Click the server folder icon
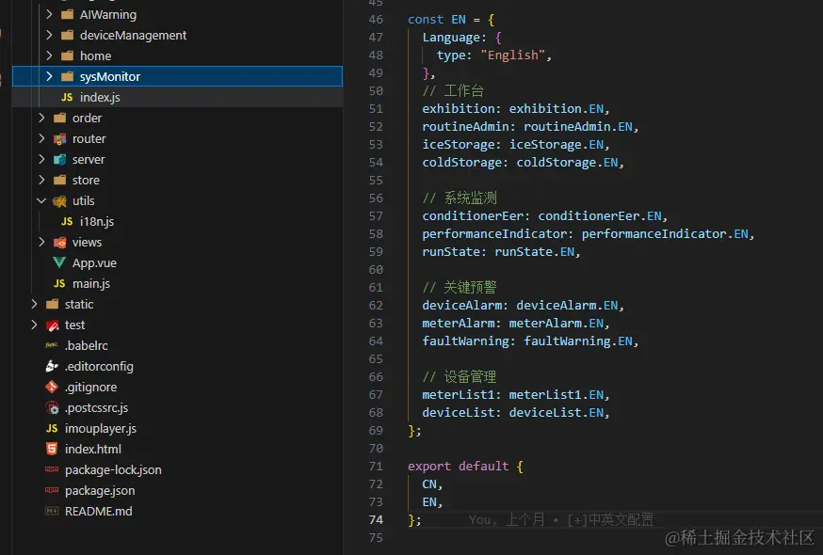This screenshot has width=823, height=555. click(60, 160)
